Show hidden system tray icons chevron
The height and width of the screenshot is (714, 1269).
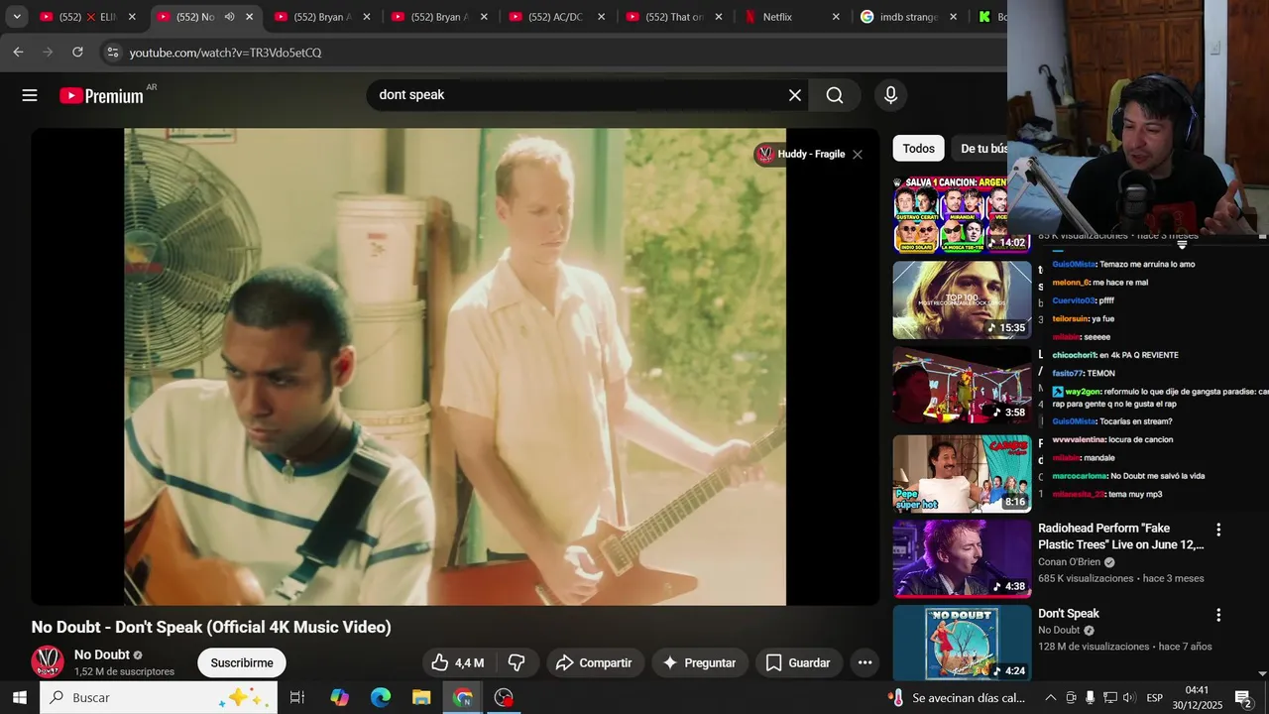tap(1050, 697)
